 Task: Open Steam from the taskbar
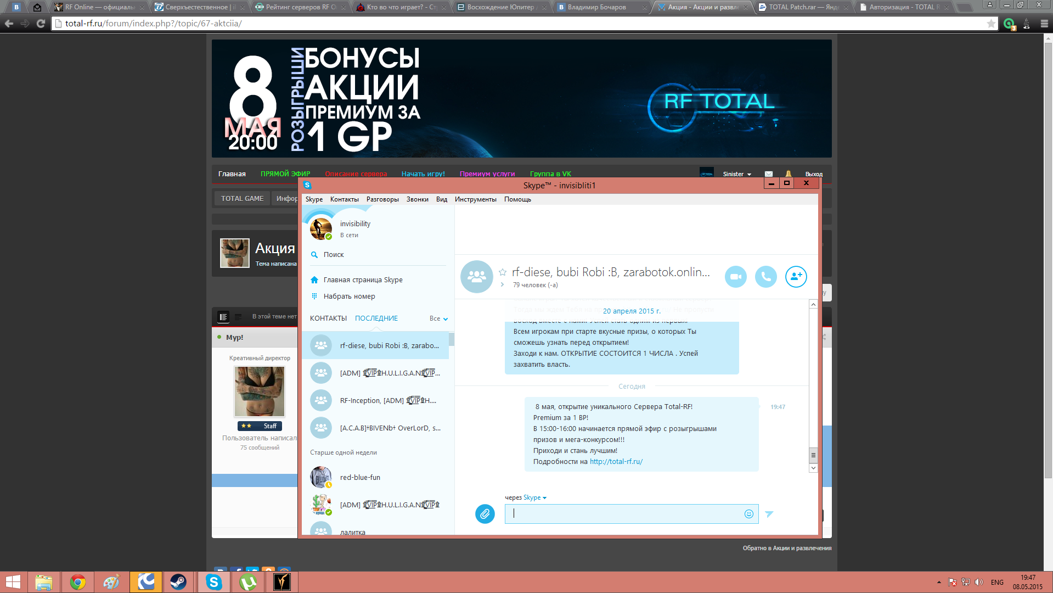[x=179, y=583]
